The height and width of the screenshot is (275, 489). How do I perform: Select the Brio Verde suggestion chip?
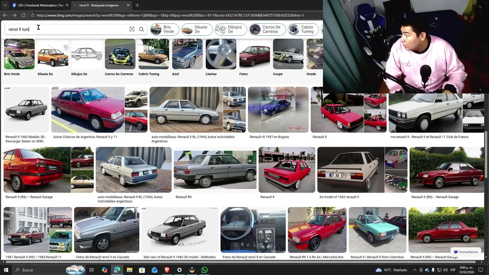tap(164, 29)
